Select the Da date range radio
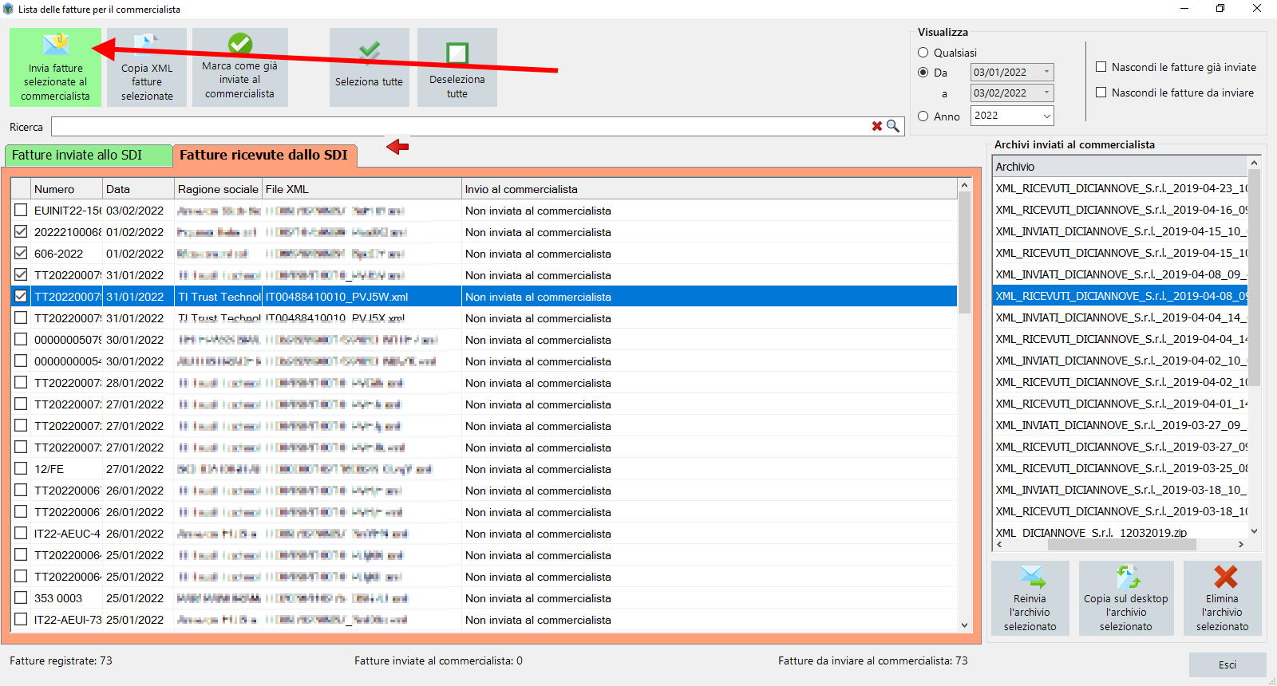This screenshot has width=1277, height=686. (923, 73)
